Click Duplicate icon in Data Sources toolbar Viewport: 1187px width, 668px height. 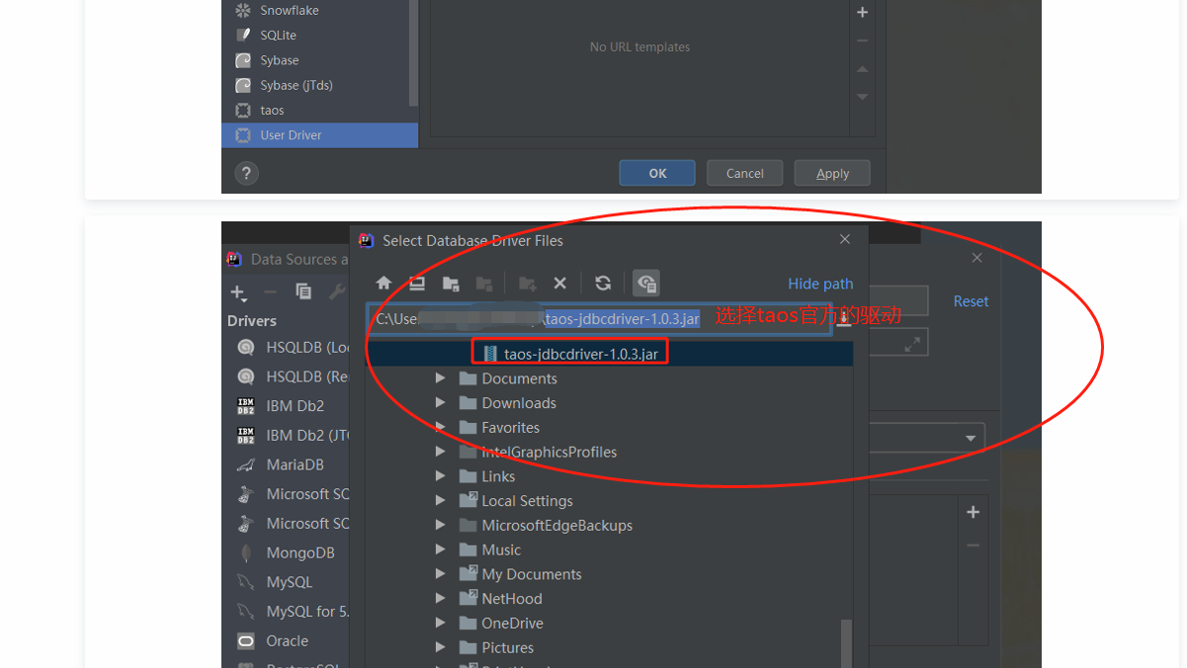pos(303,292)
